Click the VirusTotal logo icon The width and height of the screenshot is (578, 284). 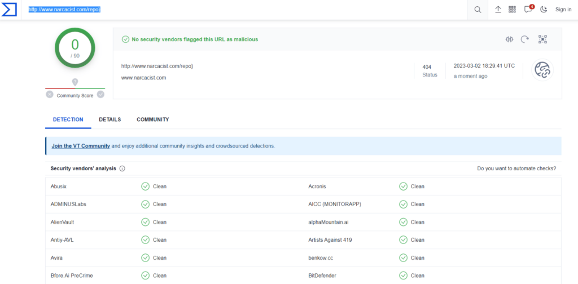9,10
